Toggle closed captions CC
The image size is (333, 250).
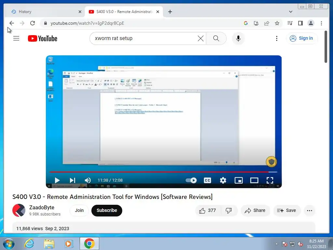[207, 180]
